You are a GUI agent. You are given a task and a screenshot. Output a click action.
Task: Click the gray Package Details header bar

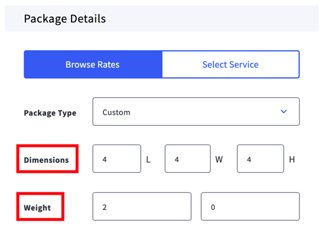pos(161,18)
